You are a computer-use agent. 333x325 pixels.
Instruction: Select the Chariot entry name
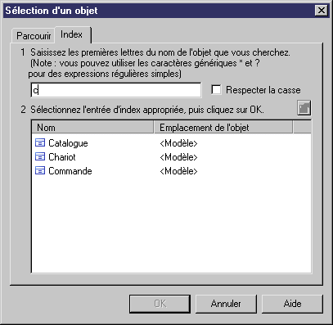tap(62, 157)
